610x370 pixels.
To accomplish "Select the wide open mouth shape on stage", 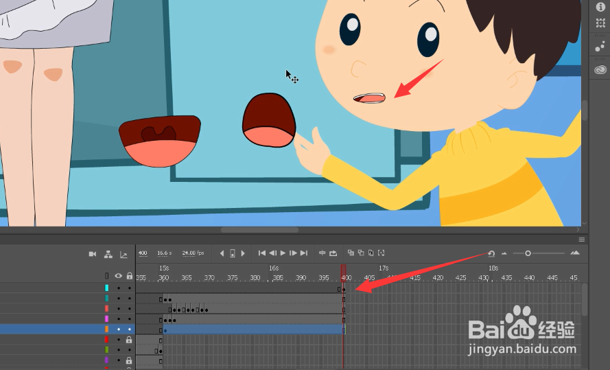I will [160, 141].
